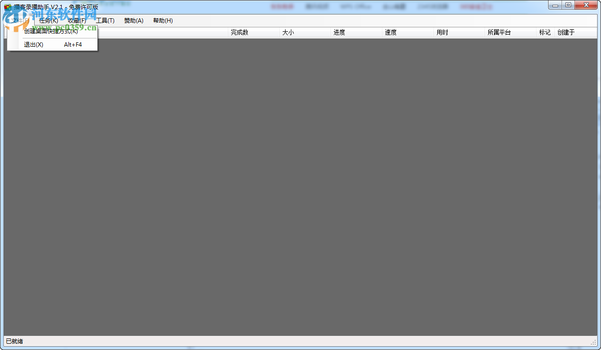Click the 标记 column header
The image size is (601, 350).
545,32
